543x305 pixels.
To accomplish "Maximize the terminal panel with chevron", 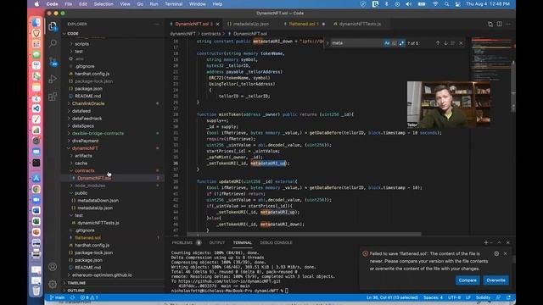I will pos(499,243).
